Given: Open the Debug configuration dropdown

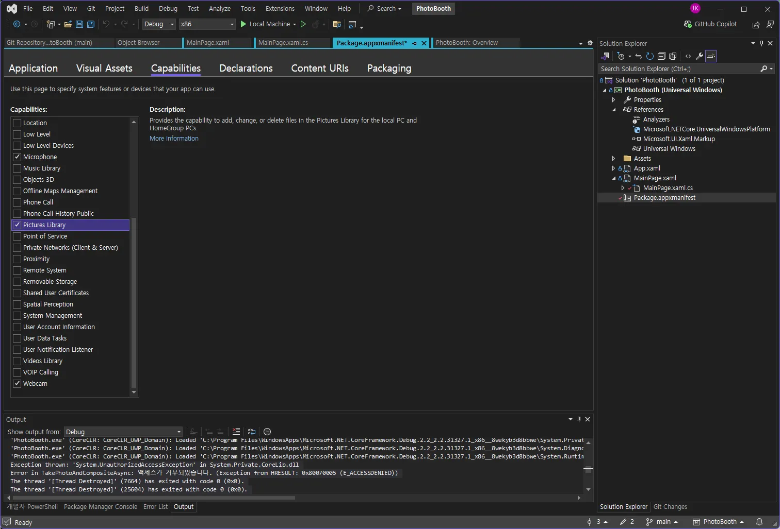Looking at the screenshot, I should [159, 24].
